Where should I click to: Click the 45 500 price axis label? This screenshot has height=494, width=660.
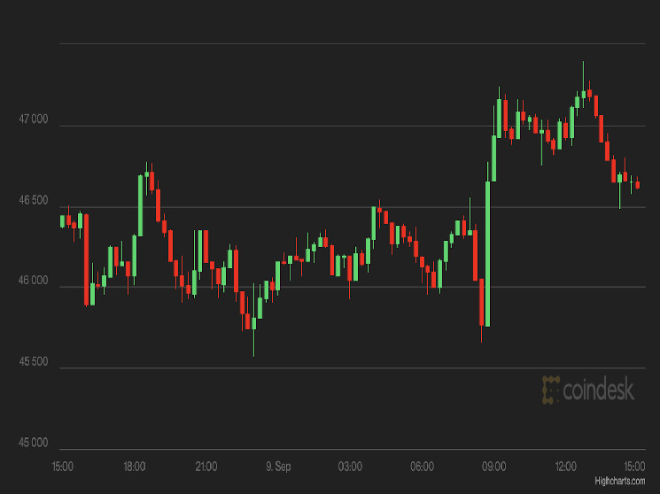pos(34,361)
